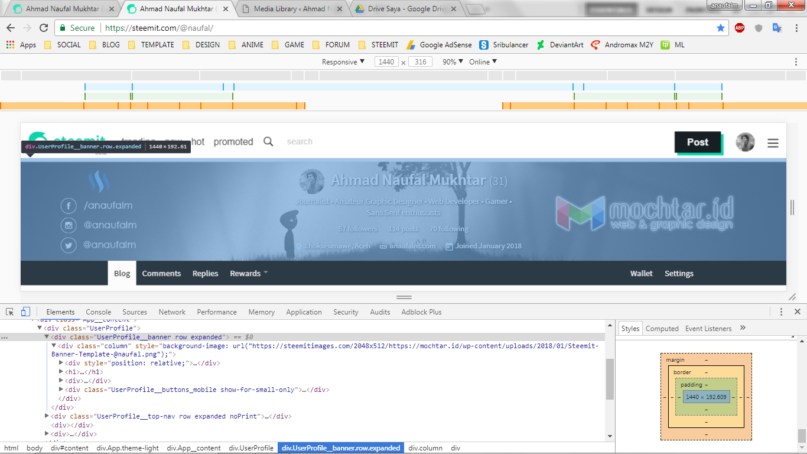Open the Chrome three-dot menu
This screenshot has width=807, height=454.
pyautogui.click(x=795, y=28)
